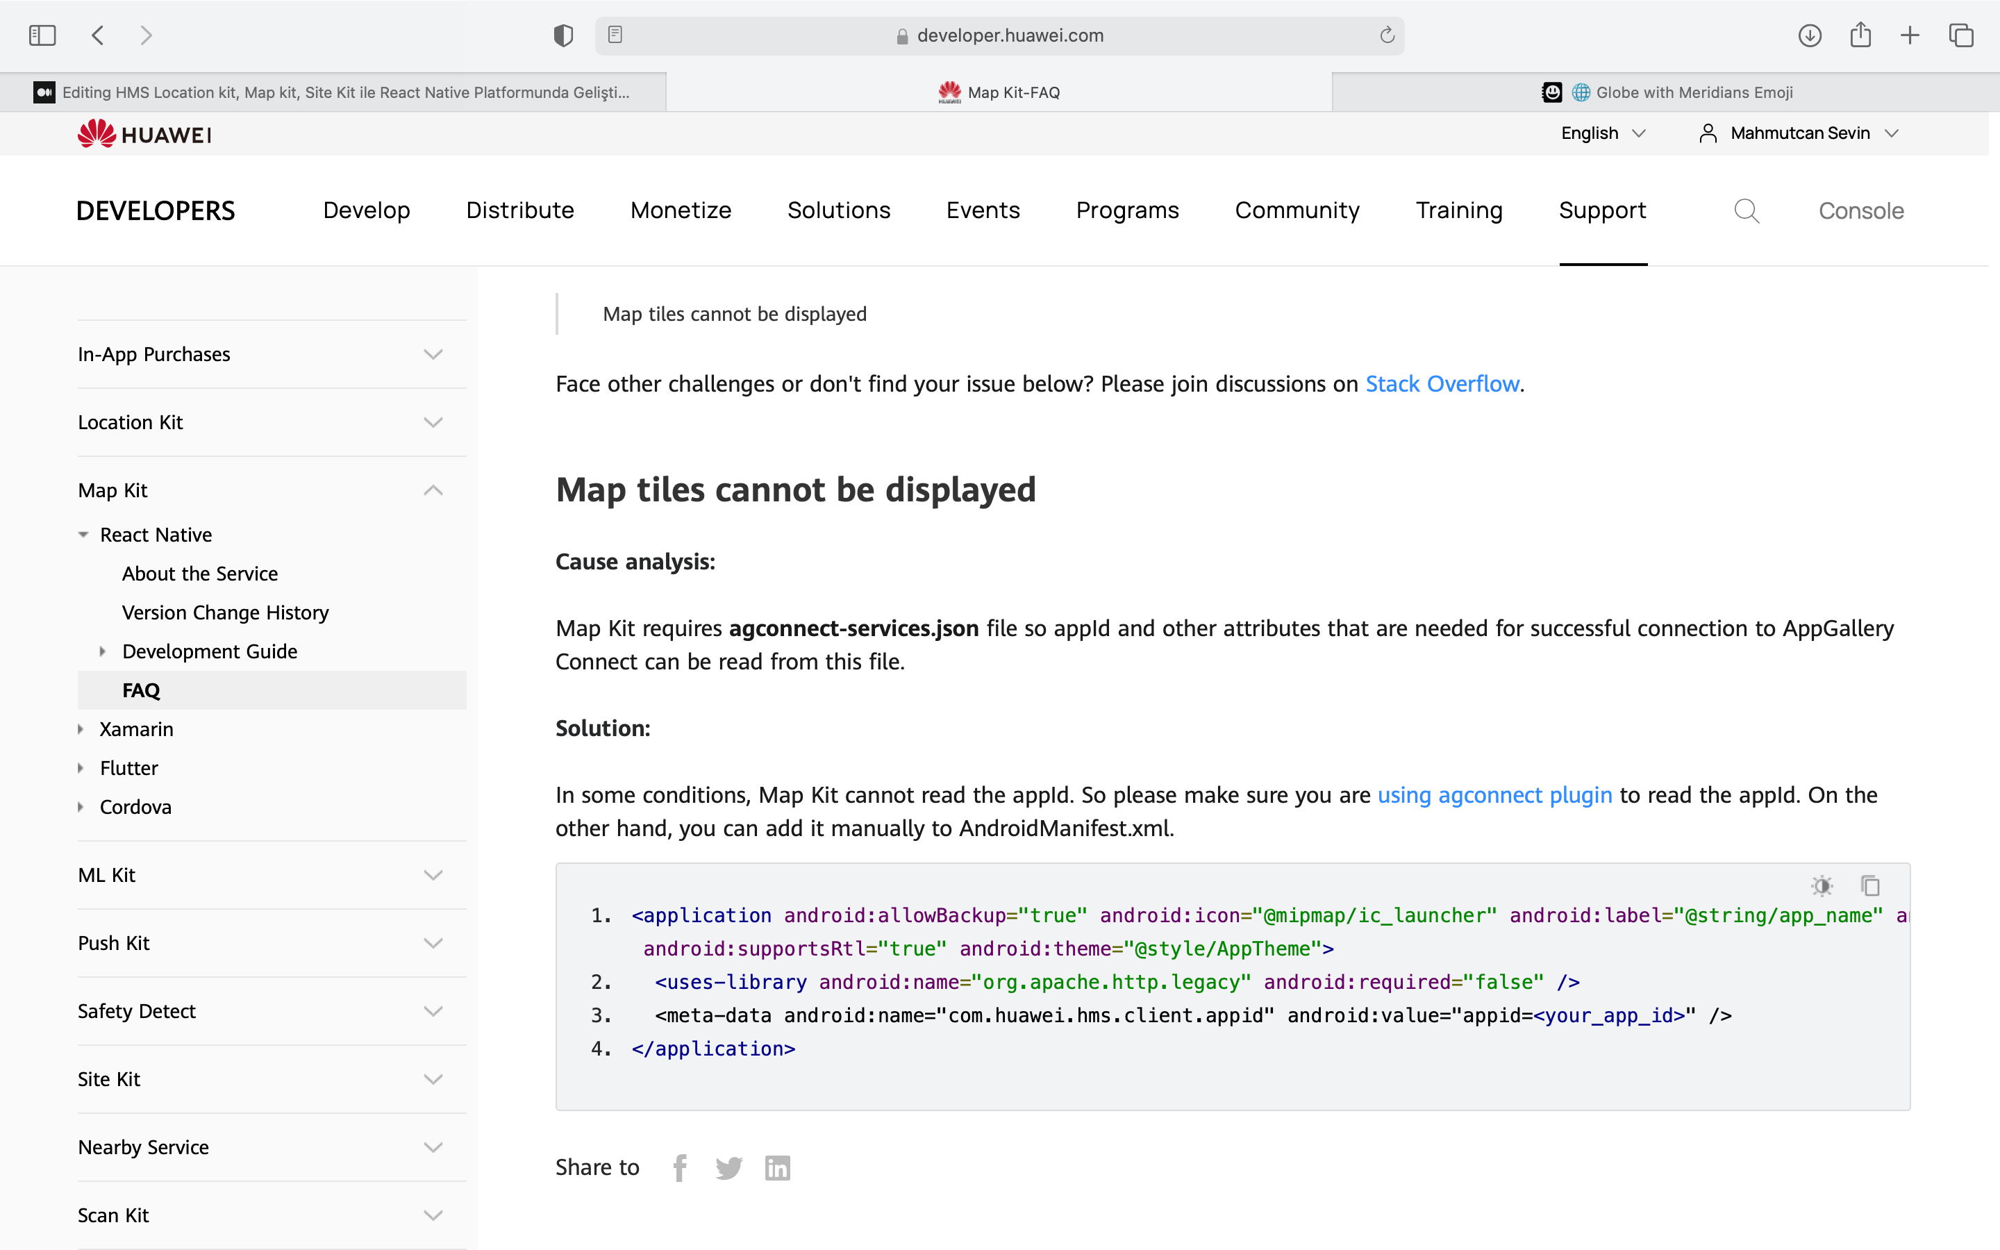This screenshot has width=2000, height=1250.
Task: Open the Monetize menu
Action: [x=680, y=211]
